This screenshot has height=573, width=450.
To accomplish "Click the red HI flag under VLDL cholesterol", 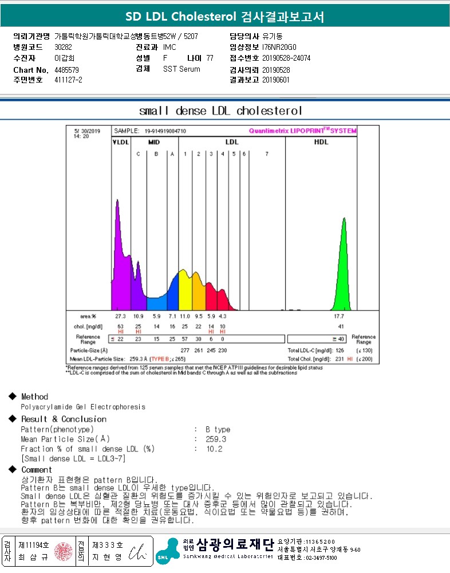I will pos(121,331).
